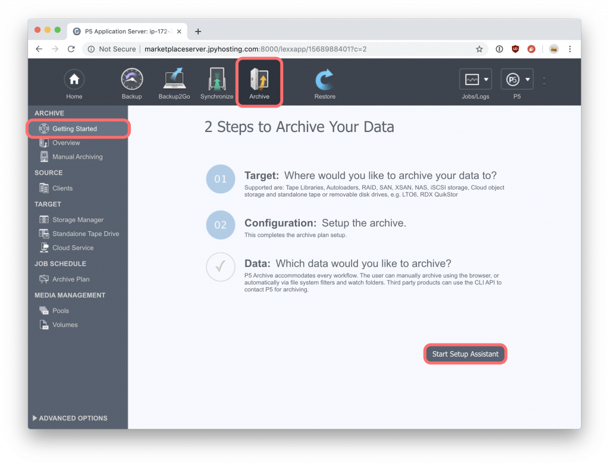Open the Restore arrow icon
Viewport: 609px width, 466px height.
325,79
